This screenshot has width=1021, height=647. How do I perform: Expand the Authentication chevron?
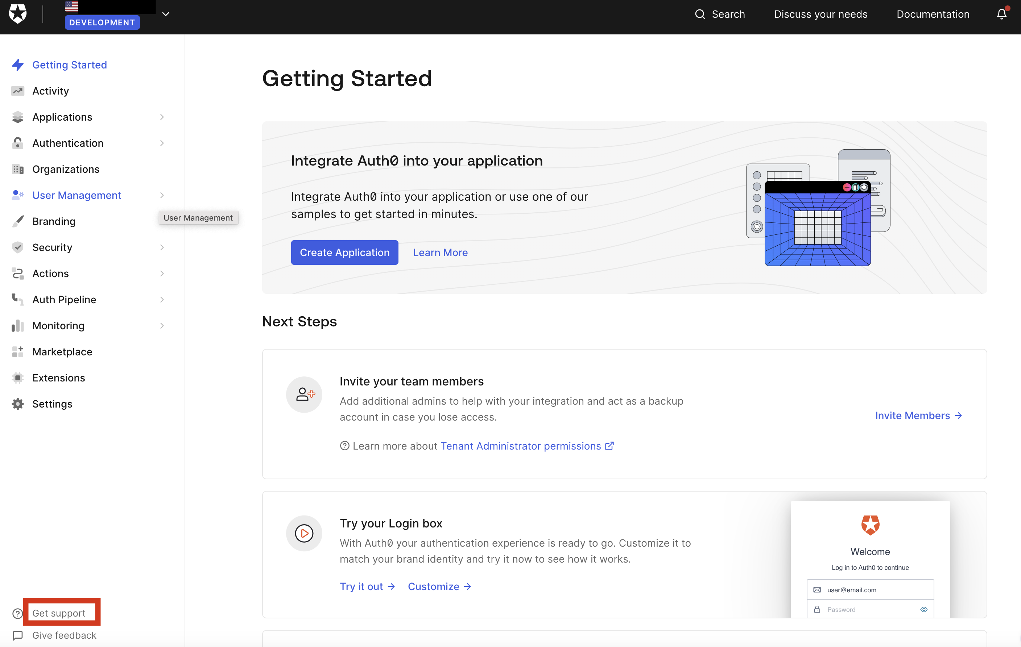click(162, 143)
